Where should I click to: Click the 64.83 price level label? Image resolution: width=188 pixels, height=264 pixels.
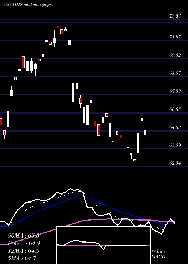pyautogui.click(x=175, y=127)
